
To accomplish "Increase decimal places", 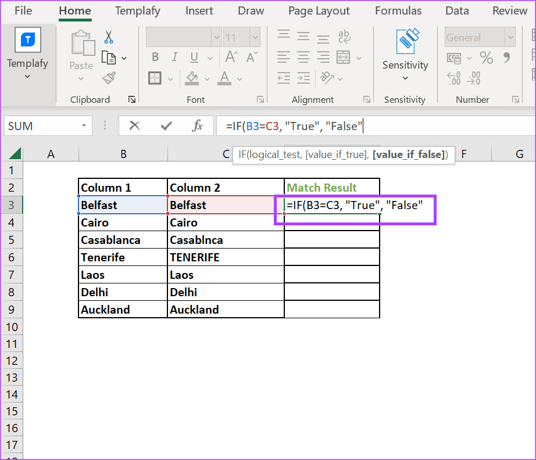I will coord(454,78).
